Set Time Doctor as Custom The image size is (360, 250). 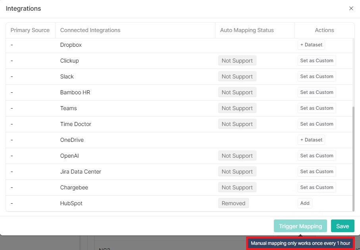coord(316,124)
